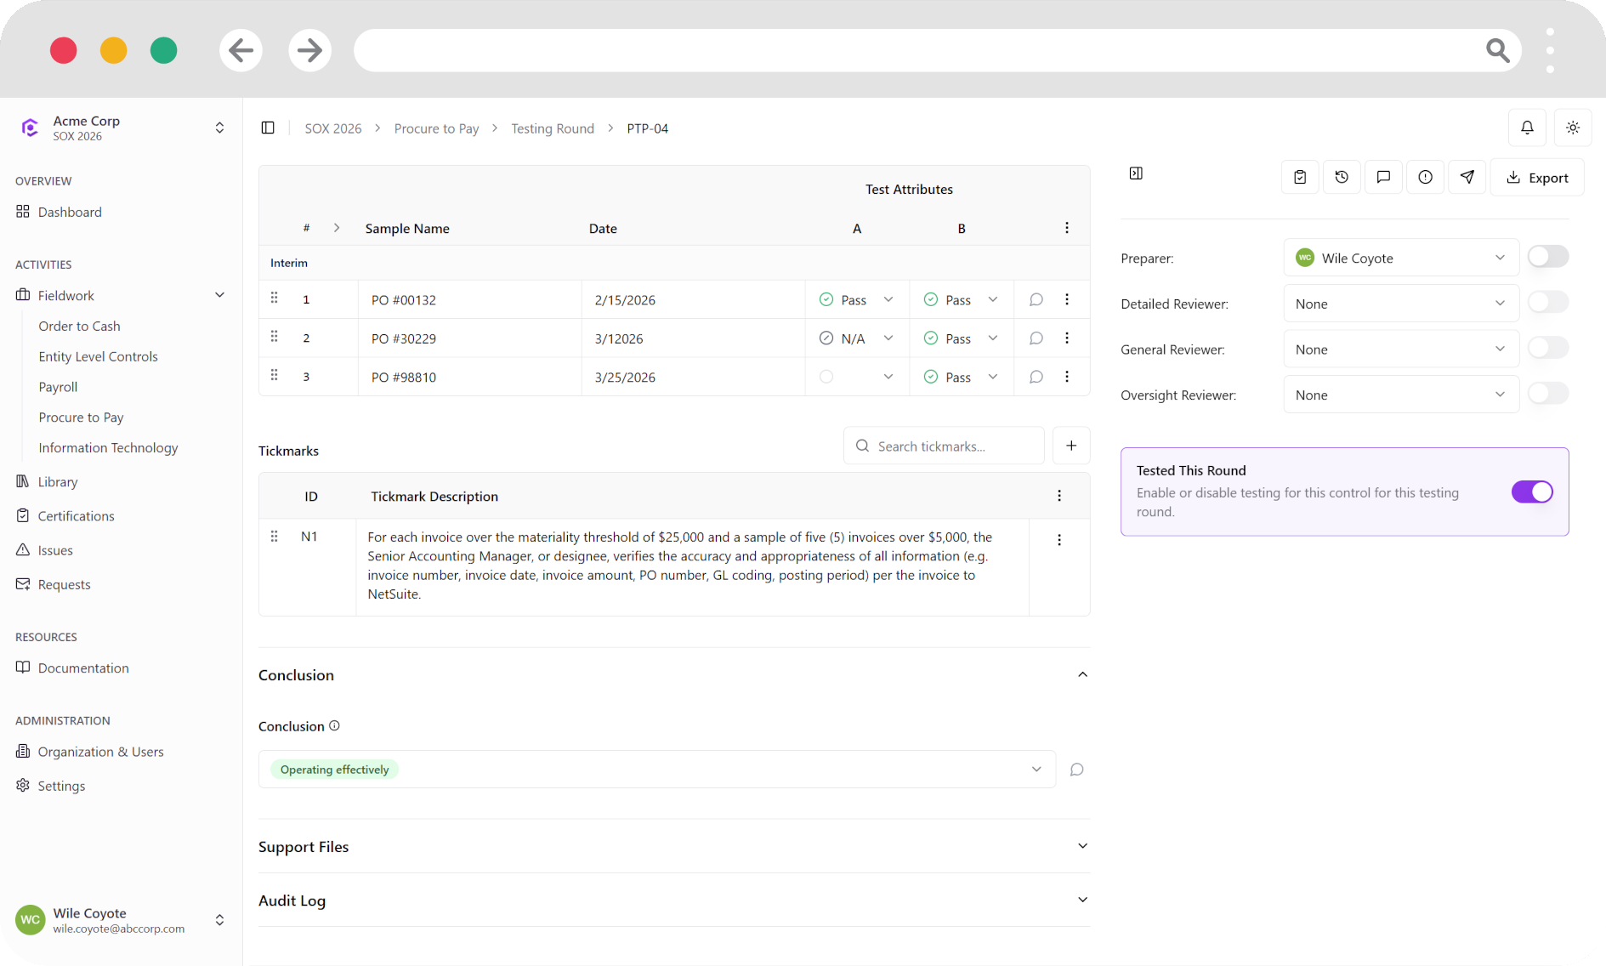Image resolution: width=1606 pixels, height=966 pixels.
Task: Go to SOX 2026 breadcrumb
Action: pos(332,128)
